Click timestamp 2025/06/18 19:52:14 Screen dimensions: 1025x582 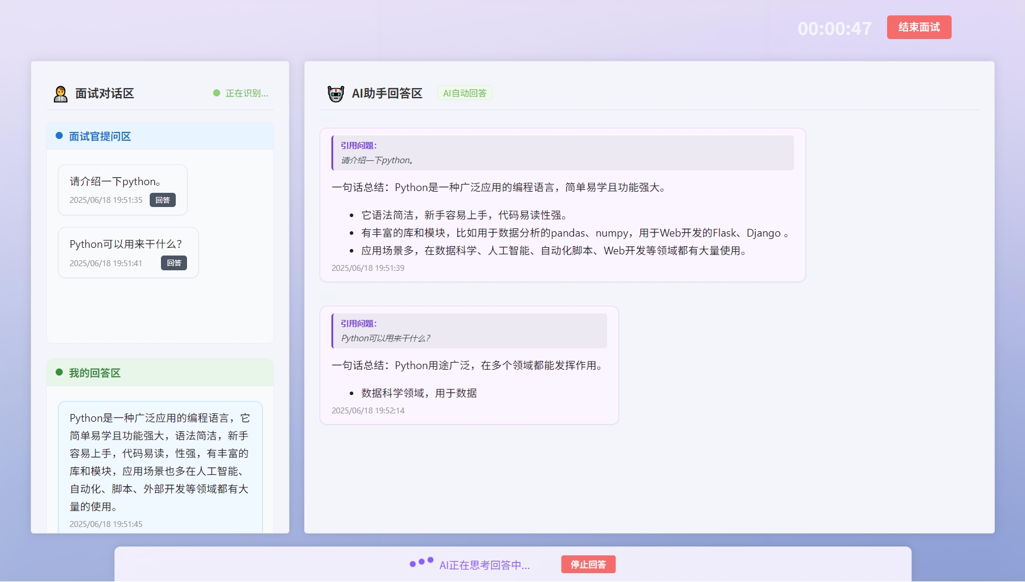(x=368, y=410)
